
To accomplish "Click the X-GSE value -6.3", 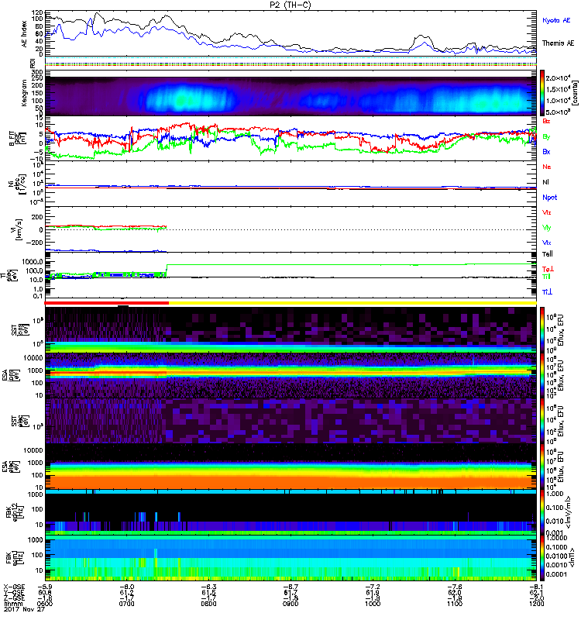I will 208,587.
